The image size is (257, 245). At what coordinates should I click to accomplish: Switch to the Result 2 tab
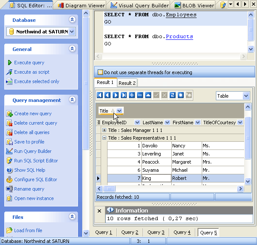[127, 83]
